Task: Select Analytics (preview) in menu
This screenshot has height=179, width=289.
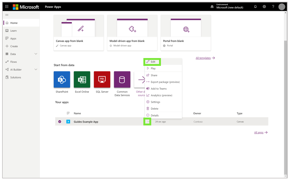Action: [x=163, y=95]
